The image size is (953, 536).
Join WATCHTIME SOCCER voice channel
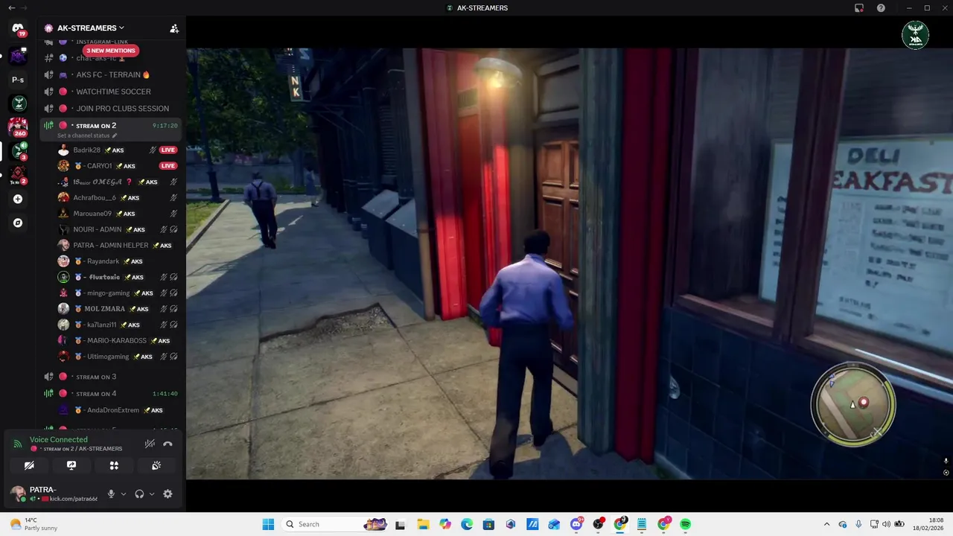[110, 92]
